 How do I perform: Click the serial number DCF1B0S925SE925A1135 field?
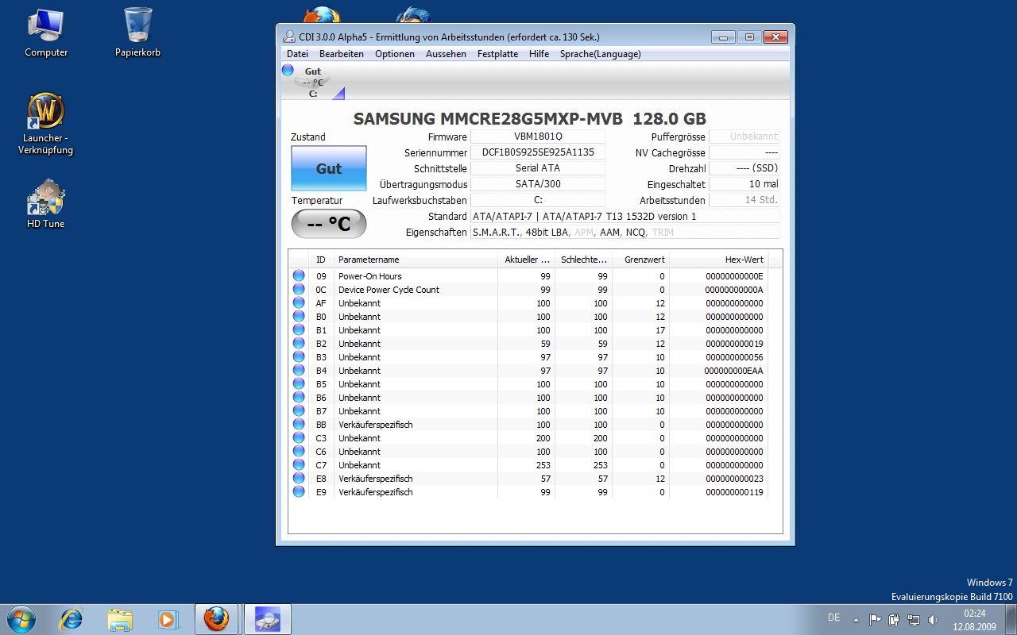tap(538, 152)
